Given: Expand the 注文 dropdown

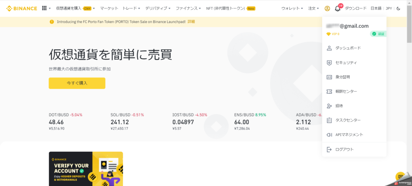Looking at the screenshot, I should point(313,8).
